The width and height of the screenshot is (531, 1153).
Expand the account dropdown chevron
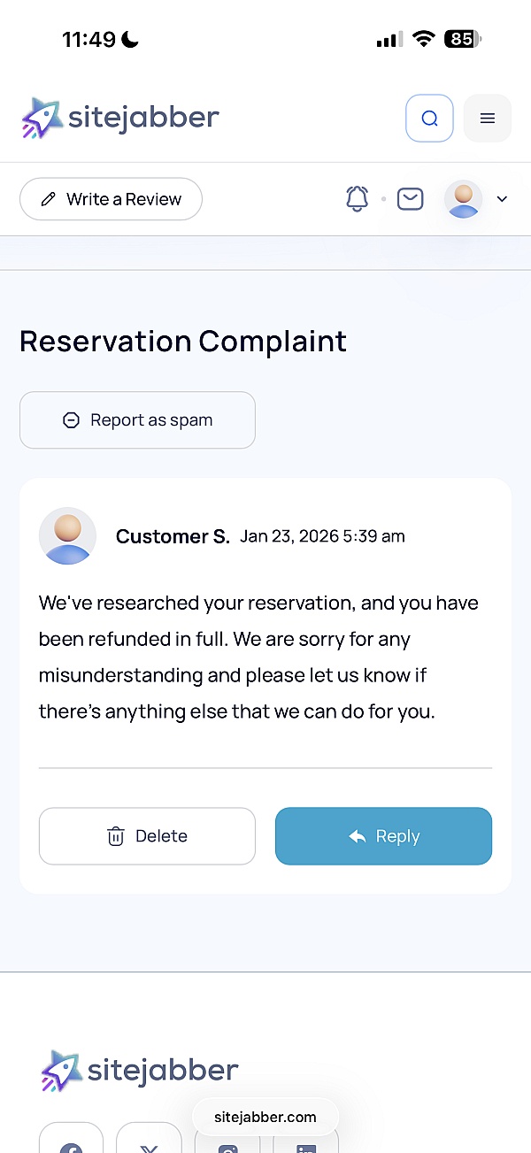(x=502, y=199)
